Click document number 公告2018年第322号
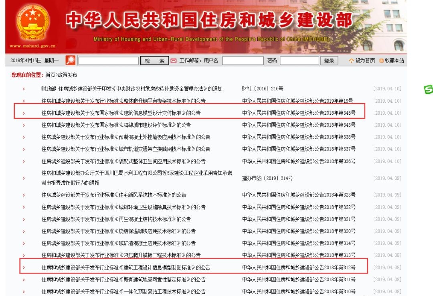The width and height of the screenshot is (433, 296). click(x=299, y=207)
